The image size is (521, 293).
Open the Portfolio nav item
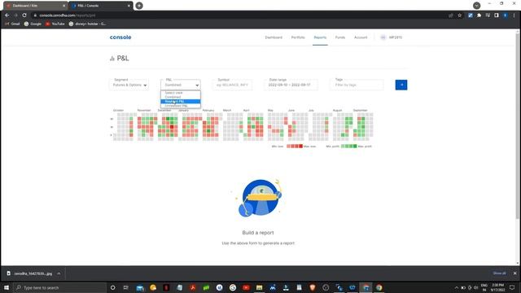point(298,37)
